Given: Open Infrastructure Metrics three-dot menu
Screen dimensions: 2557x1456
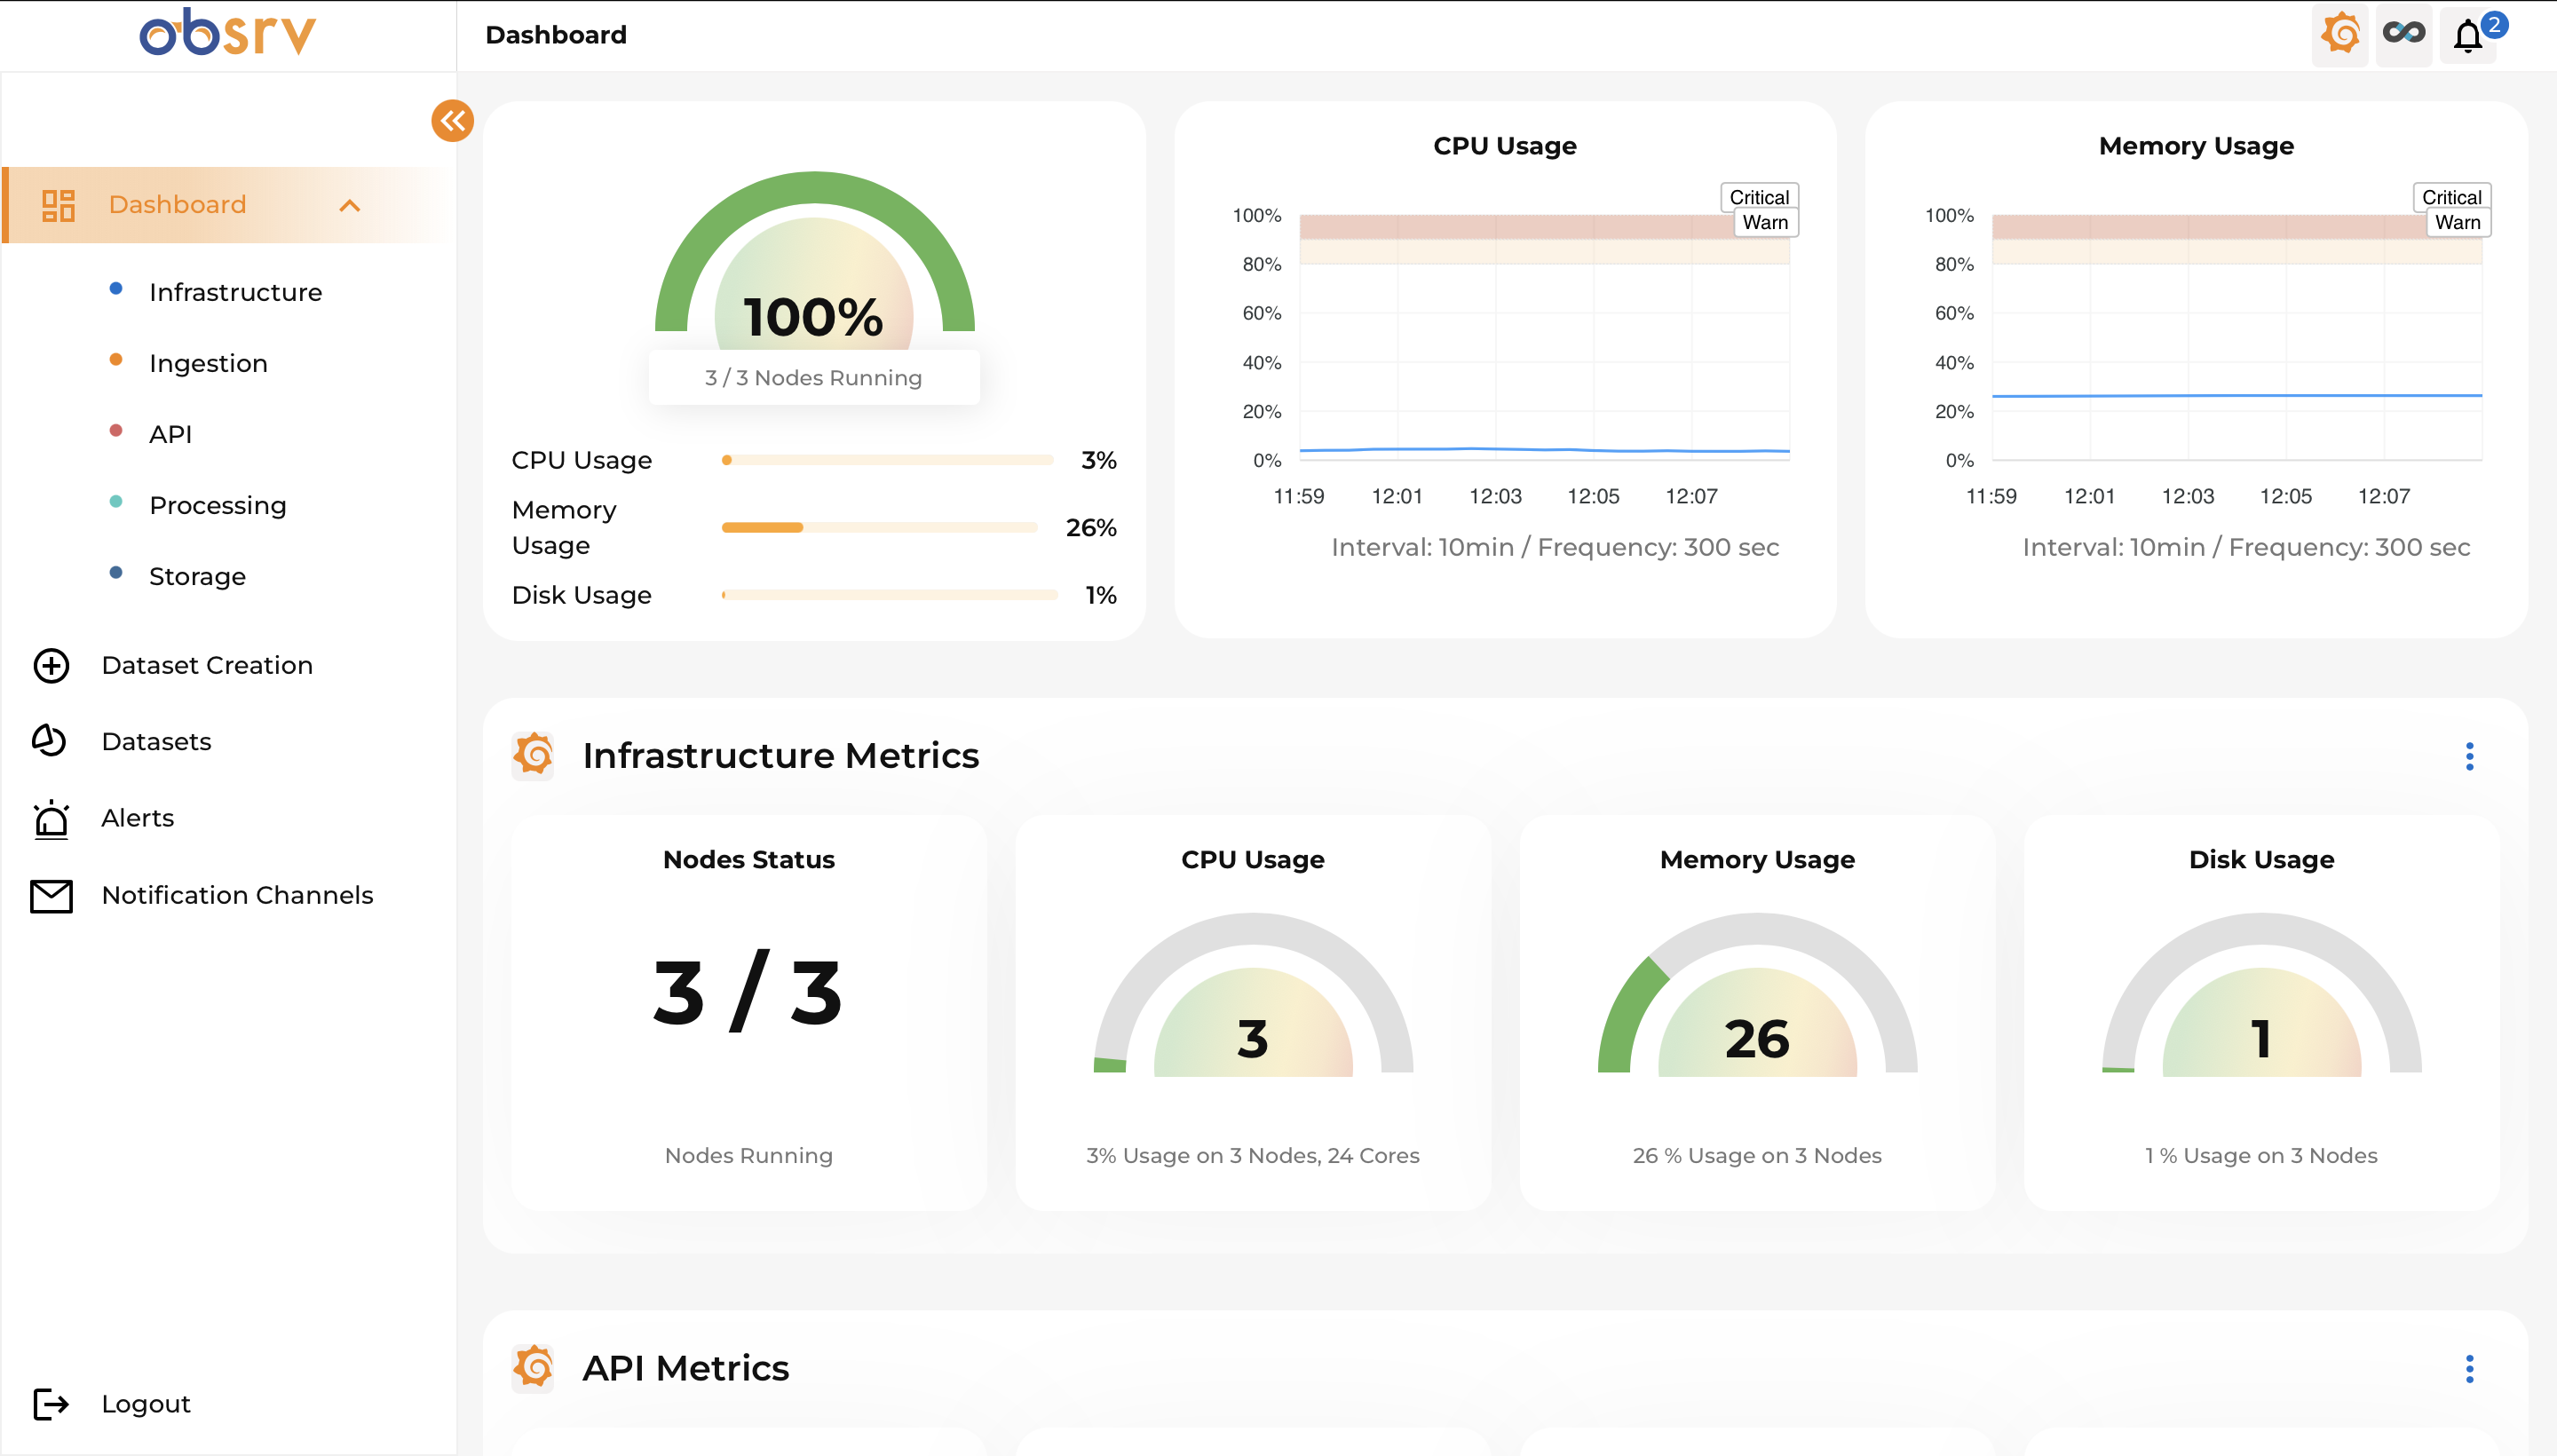Looking at the screenshot, I should [x=2469, y=757].
